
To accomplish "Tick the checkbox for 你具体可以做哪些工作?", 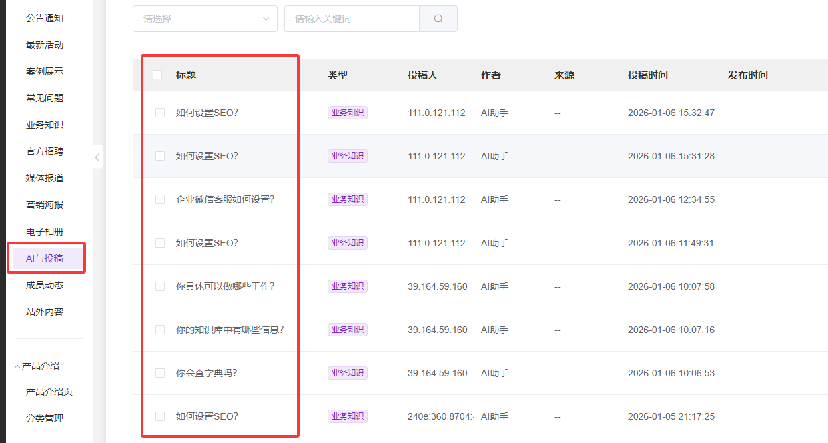I will 160,286.
